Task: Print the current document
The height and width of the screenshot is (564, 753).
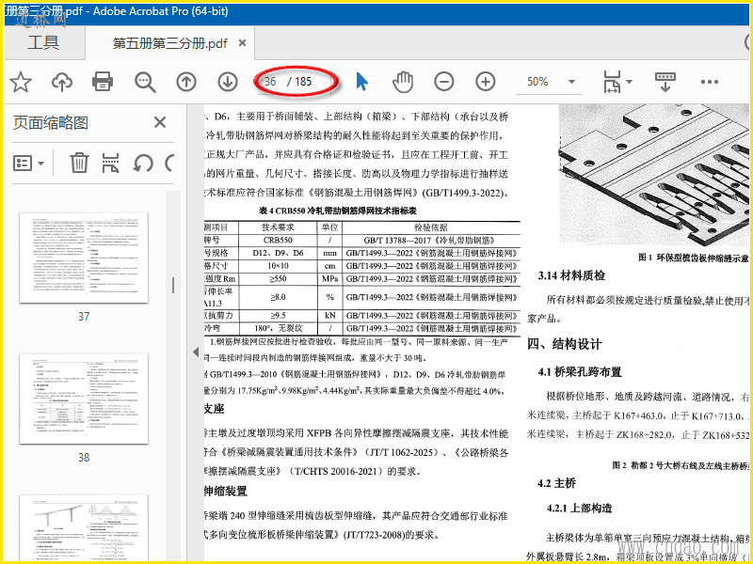Action: coord(103,82)
